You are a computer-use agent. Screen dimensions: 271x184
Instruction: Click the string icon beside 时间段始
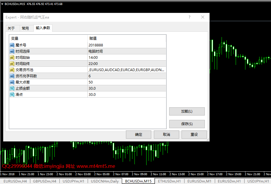12,58
